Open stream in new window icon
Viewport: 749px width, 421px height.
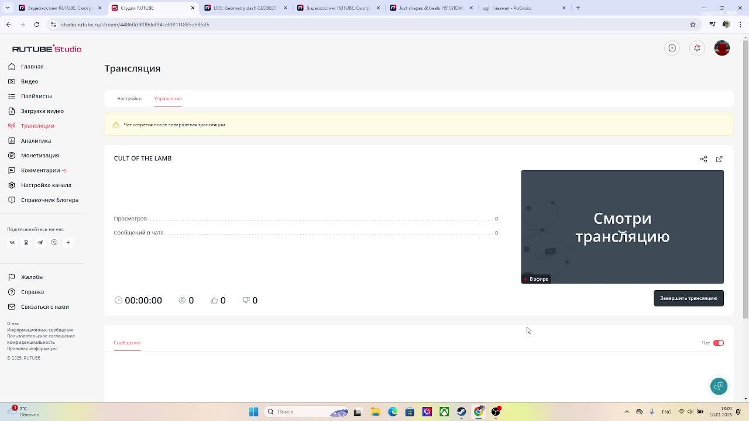(x=719, y=159)
